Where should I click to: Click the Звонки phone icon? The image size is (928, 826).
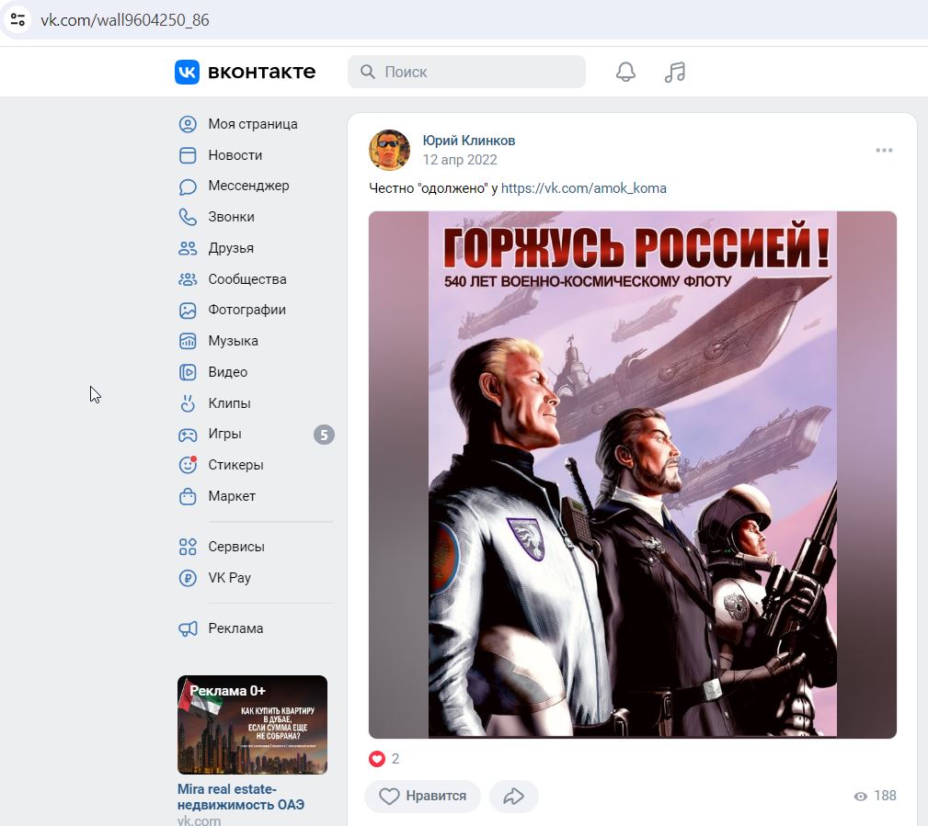(x=188, y=217)
